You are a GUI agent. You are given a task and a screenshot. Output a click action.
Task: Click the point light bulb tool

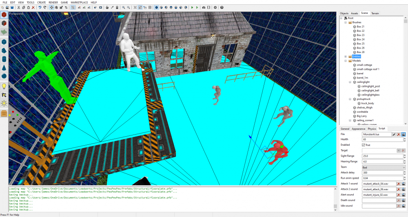click(4, 86)
